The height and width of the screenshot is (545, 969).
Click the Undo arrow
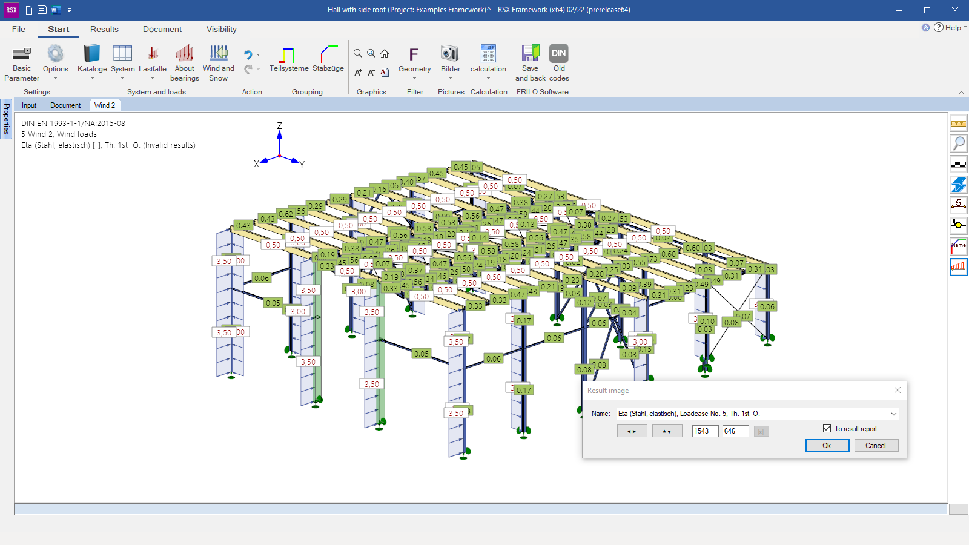248,55
